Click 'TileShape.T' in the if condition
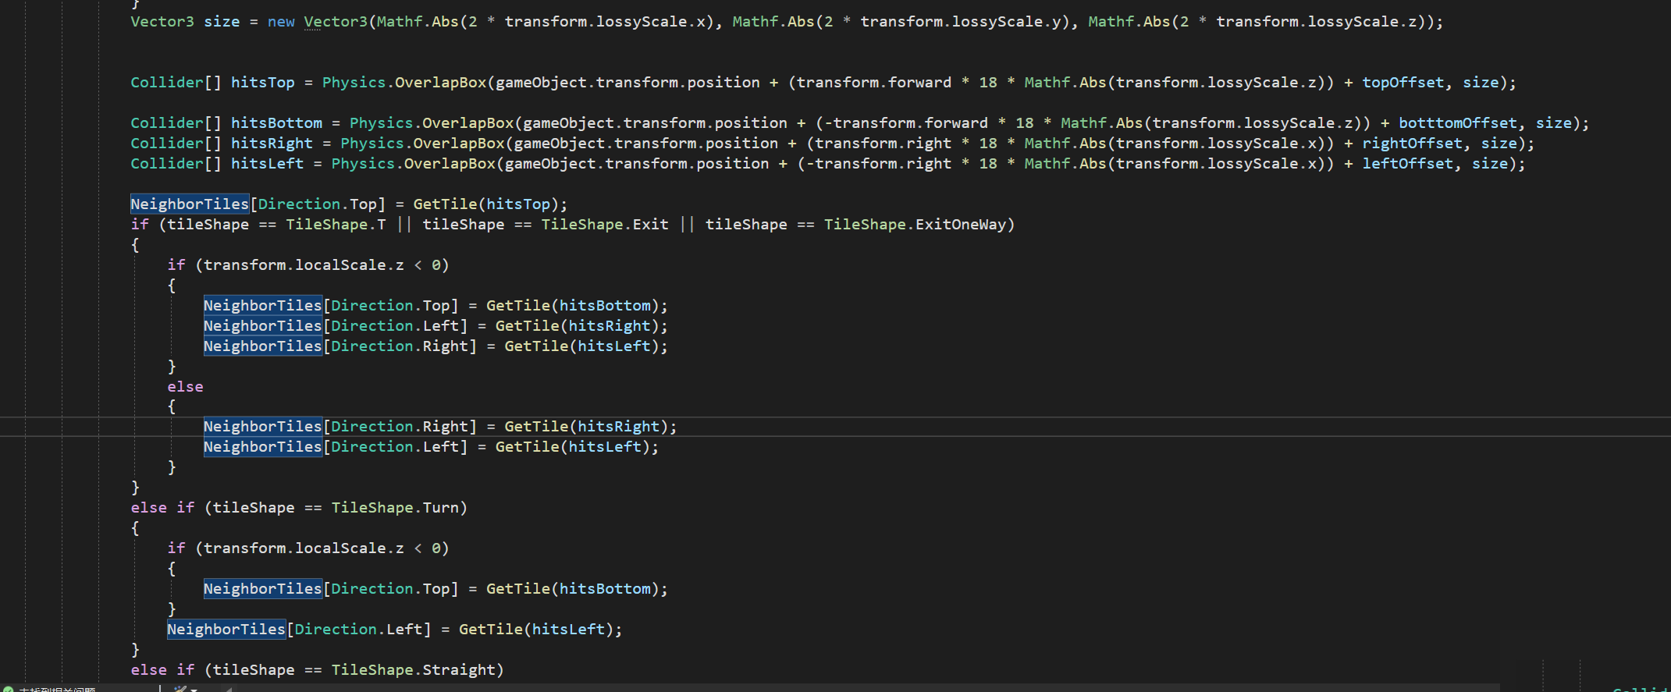The image size is (1671, 692). [336, 225]
